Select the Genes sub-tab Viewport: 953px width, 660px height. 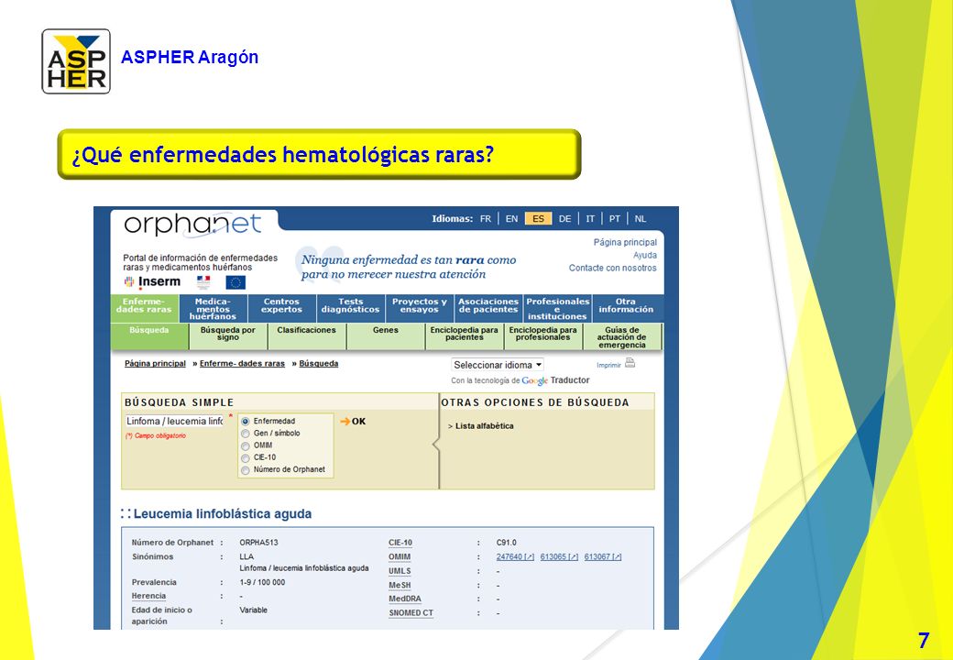pyautogui.click(x=386, y=336)
